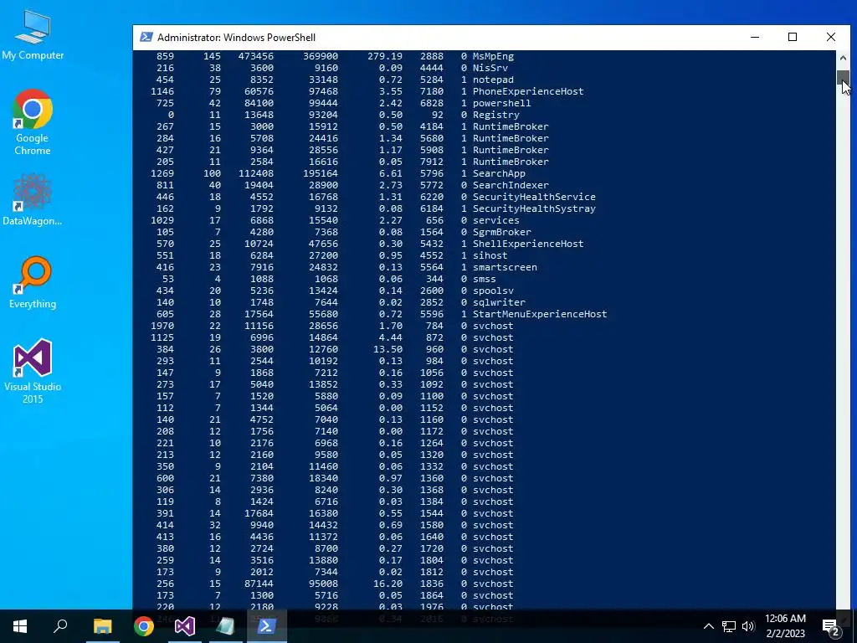Click the memory value 473456

(x=256, y=56)
